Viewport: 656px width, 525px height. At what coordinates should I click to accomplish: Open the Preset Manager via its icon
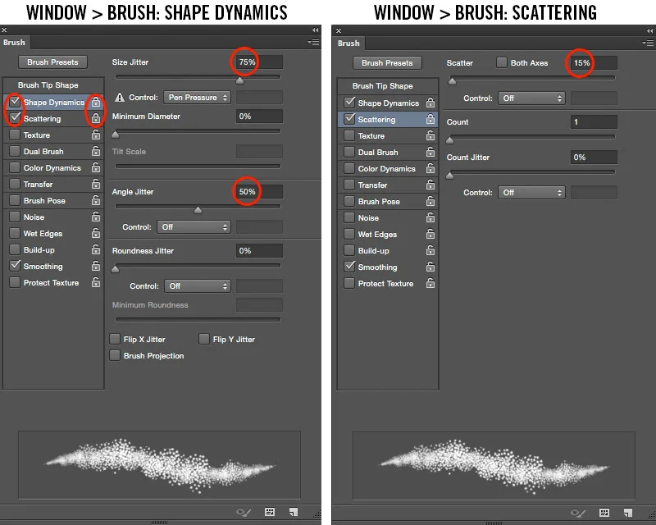[x=268, y=510]
